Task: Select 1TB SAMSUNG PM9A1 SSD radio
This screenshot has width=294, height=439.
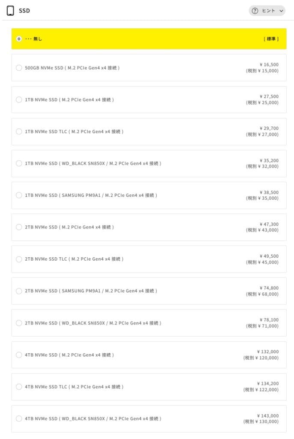Action: (19, 195)
